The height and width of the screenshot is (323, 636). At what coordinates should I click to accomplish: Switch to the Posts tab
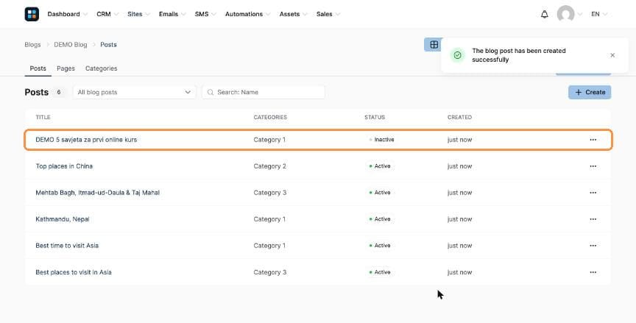pyautogui.click(x=38, y=68)
